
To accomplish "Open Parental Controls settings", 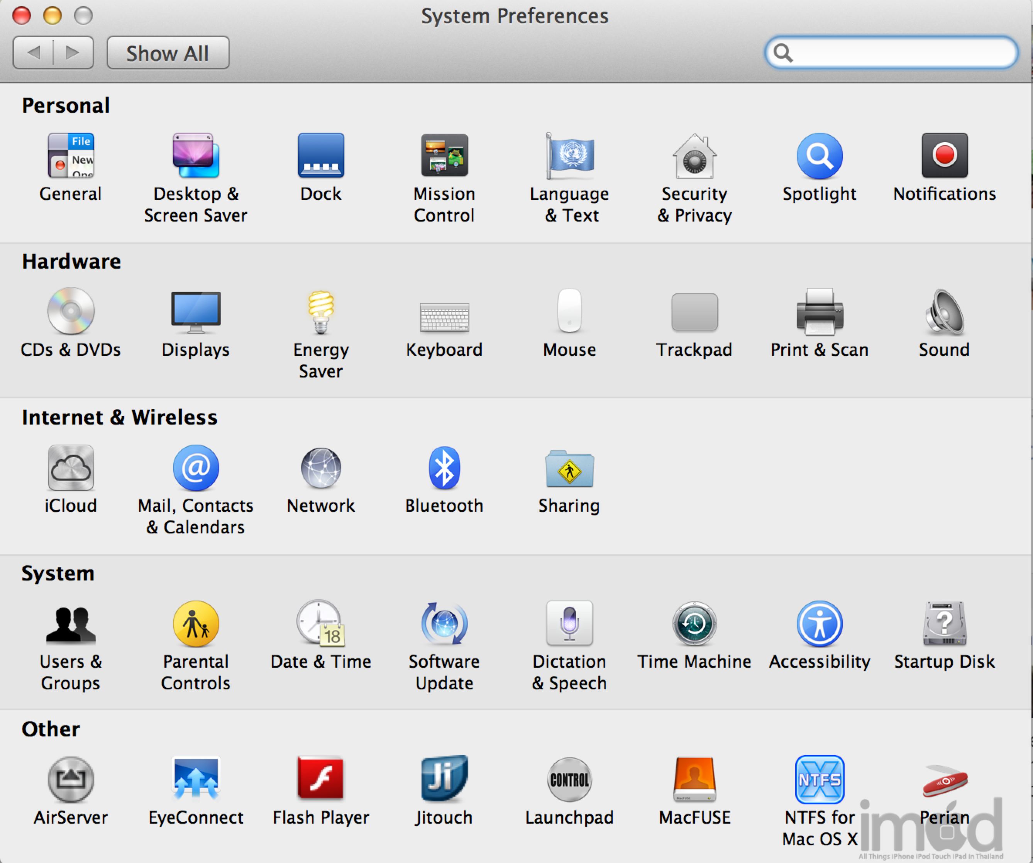I will click(x=196, y=624).
